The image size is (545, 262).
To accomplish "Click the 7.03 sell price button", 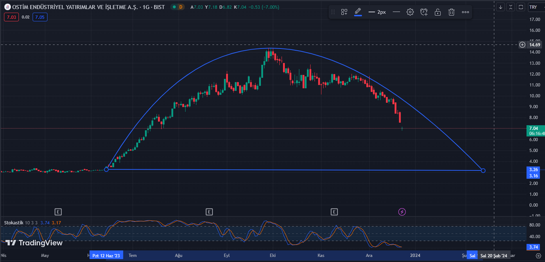I will [10, 17].
